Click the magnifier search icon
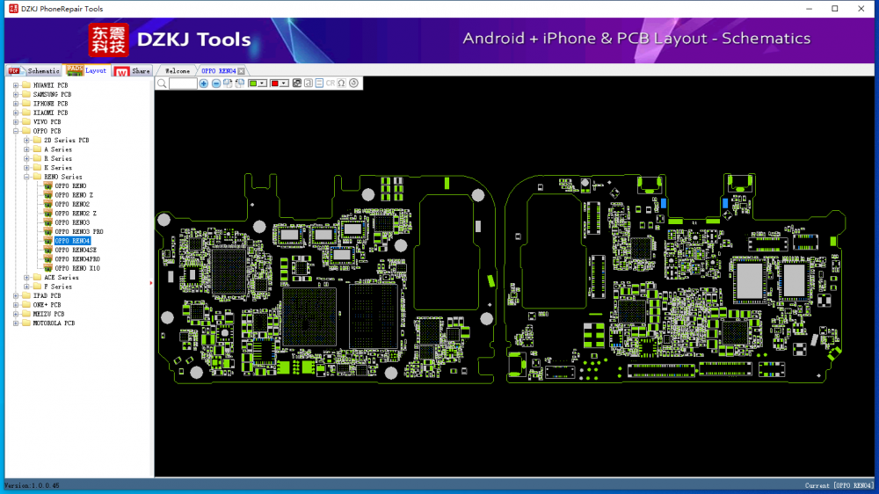 point(162,84)
